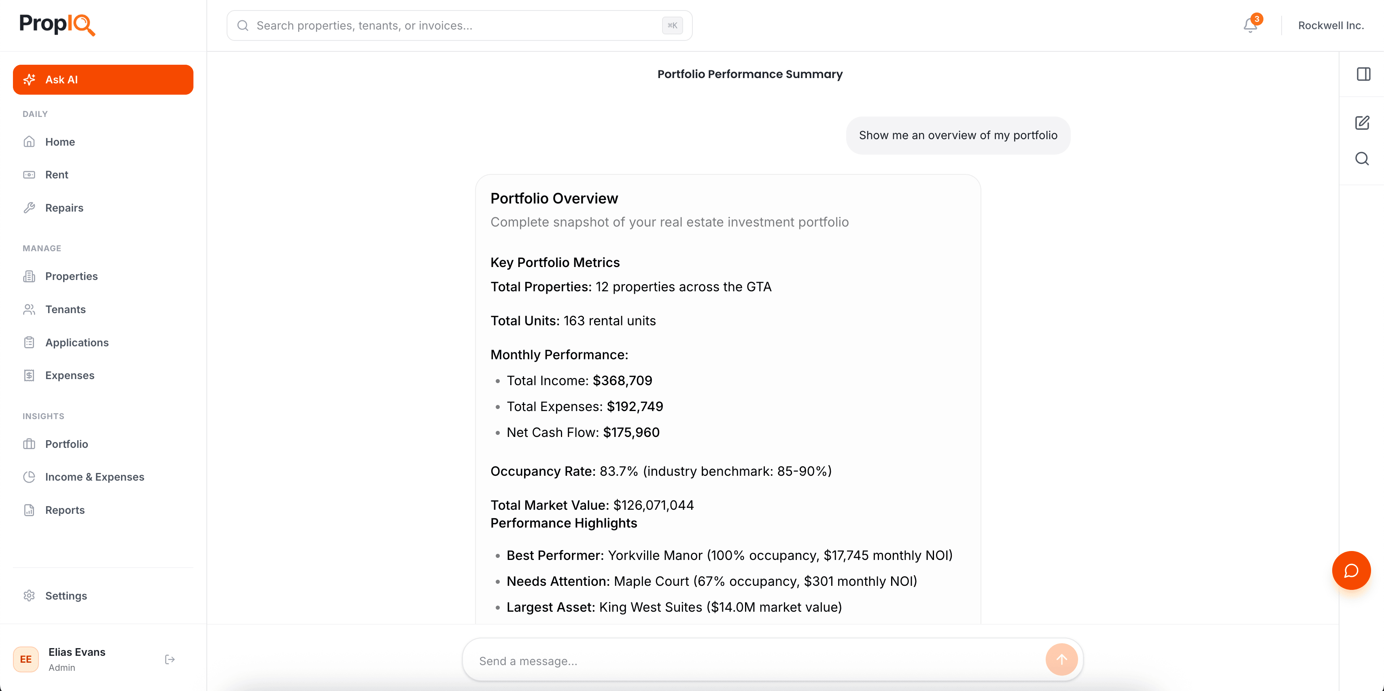Click the send message arrow button

coord(1061,660)
